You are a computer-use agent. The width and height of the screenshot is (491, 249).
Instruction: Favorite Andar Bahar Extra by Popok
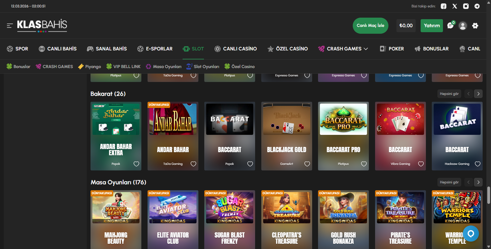(x=136, y=164)
